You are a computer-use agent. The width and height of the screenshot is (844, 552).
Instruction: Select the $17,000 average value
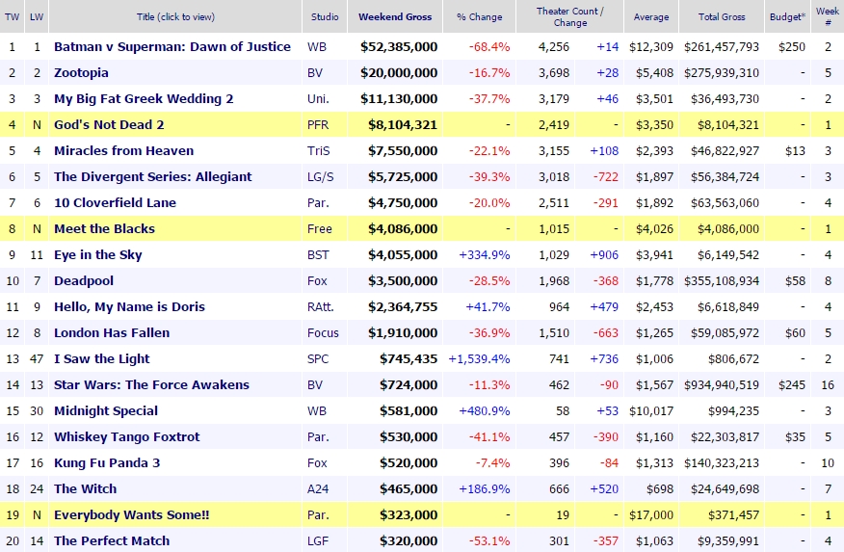point(651,514)
